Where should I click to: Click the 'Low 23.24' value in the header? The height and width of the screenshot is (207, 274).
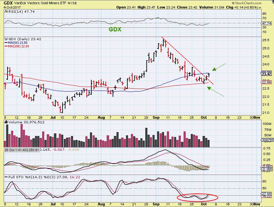coord(166,7)
